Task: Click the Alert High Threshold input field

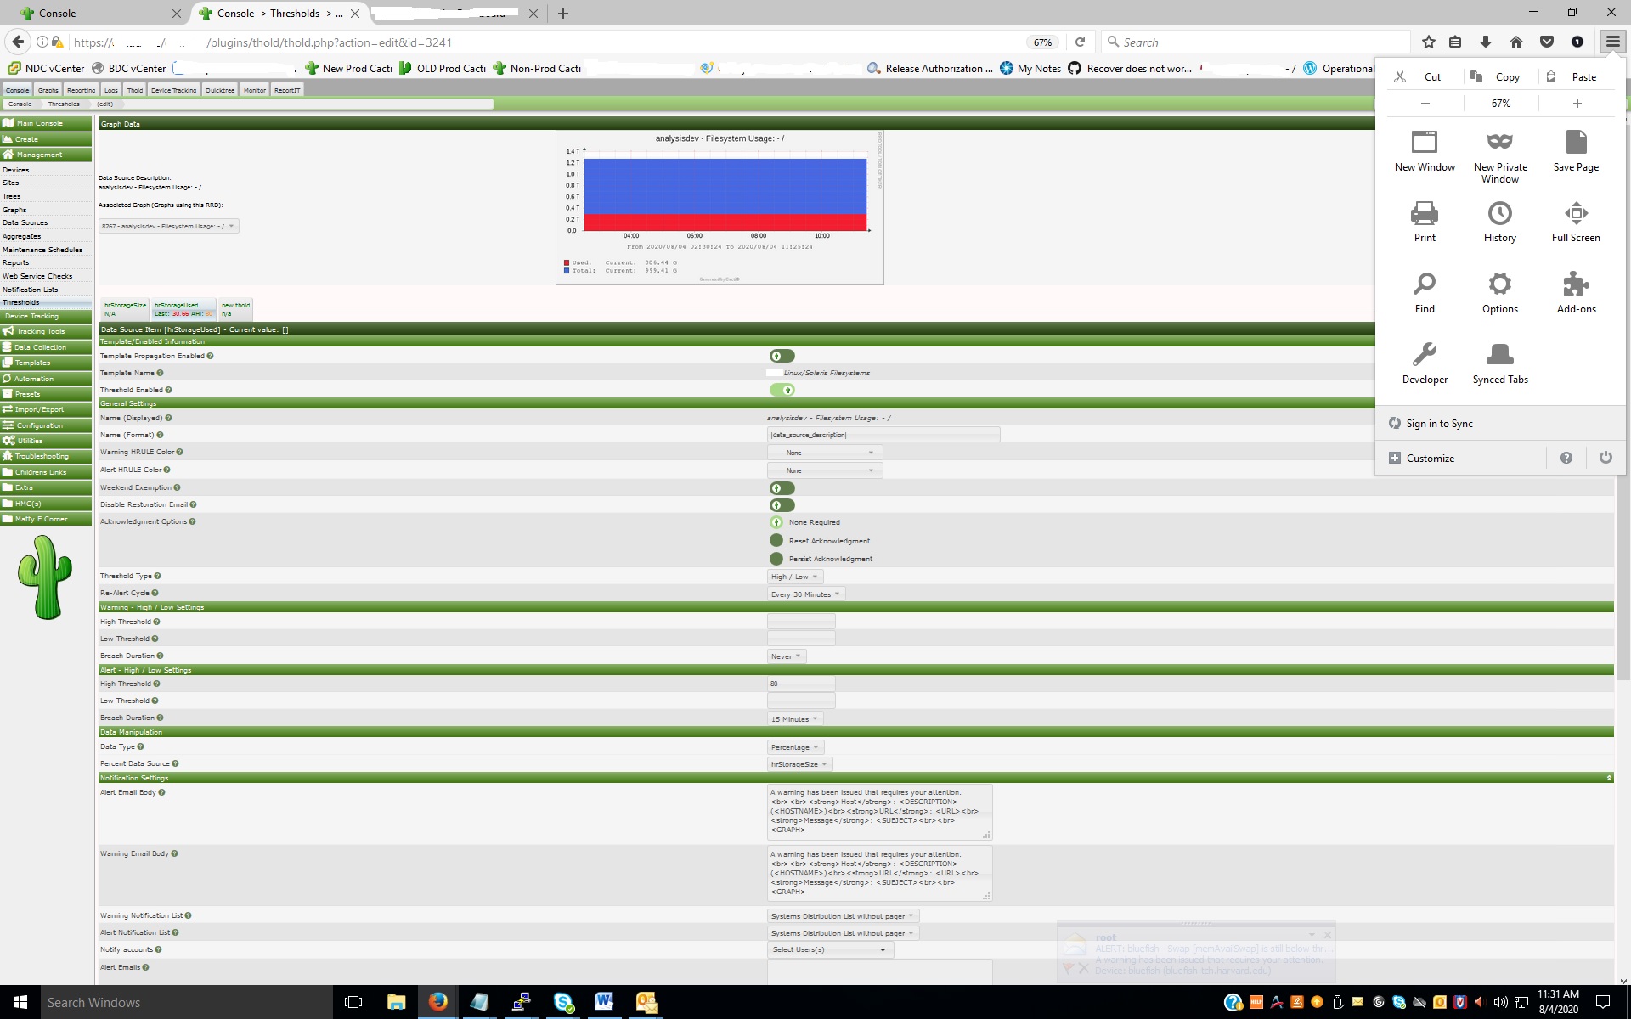Action: tap(802, 684)
